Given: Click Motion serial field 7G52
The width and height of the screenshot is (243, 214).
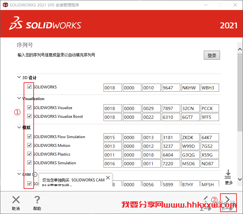Looking at the screenshot, I should coord(210,146).
